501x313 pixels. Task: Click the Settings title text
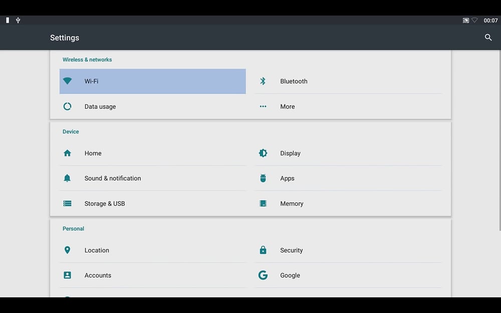pos(65,38)
